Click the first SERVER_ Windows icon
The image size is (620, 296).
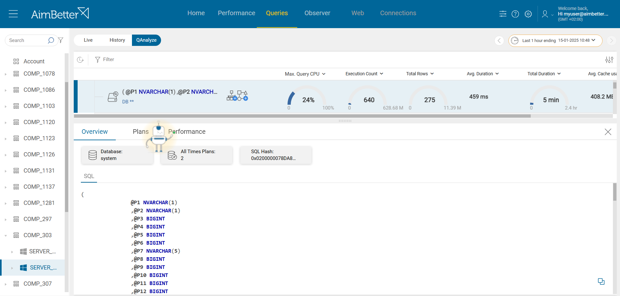(x=23, y=251)
